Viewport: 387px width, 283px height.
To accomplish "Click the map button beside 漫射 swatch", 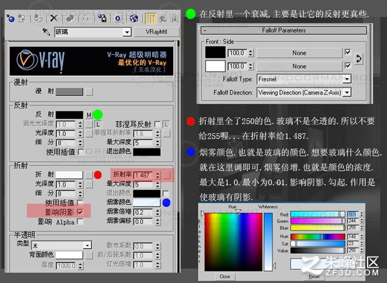I will click(89, 92).
